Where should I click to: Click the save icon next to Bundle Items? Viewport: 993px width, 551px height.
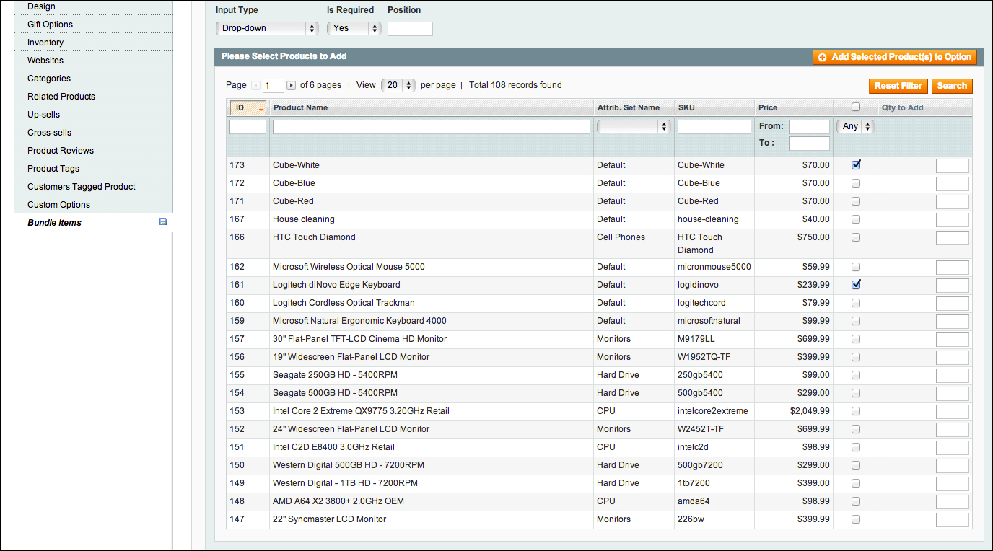pyautogui.click(x=162, y=222)
